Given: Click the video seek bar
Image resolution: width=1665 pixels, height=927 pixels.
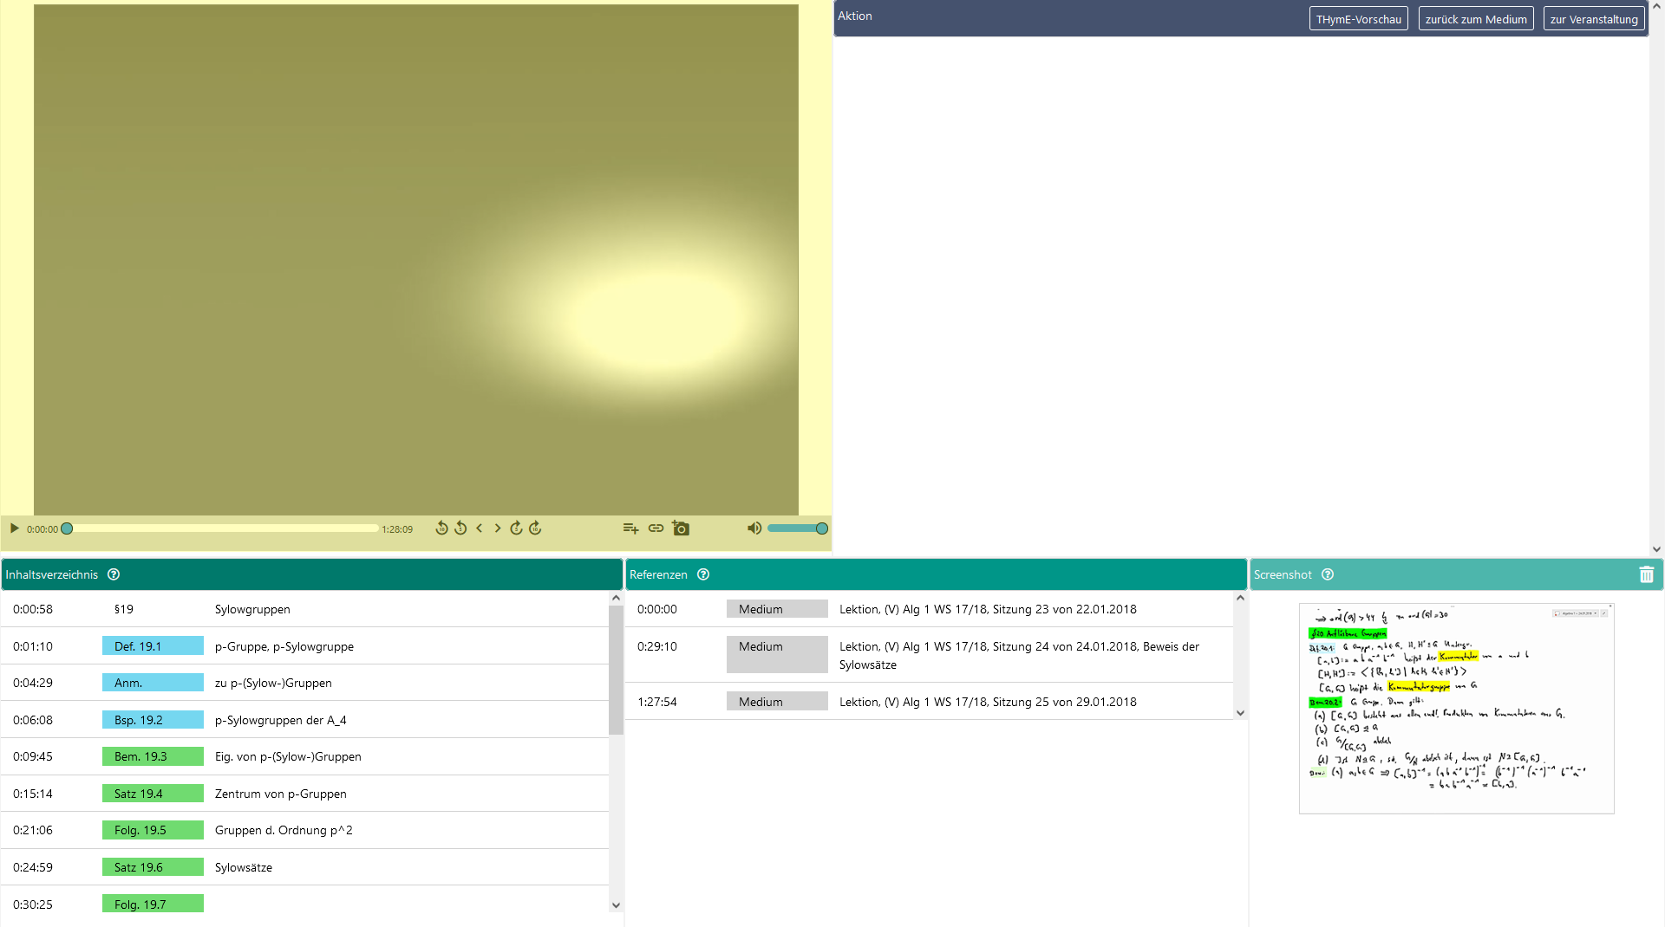Looking at the screenshot, I should 223,528.
